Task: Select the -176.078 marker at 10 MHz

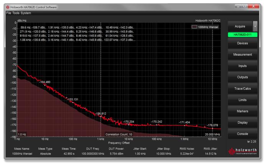Action: click(x=212, y=125)
